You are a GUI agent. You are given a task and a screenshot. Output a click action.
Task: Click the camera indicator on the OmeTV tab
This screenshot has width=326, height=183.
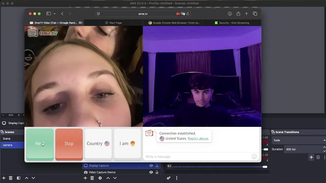(80, 23)
